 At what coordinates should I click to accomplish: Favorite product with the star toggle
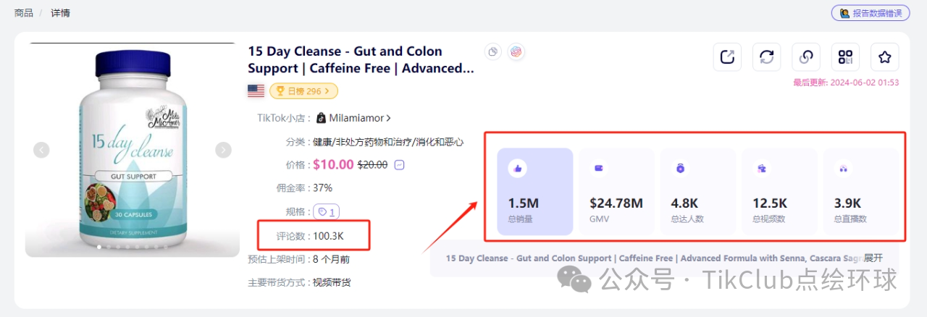pos(884,56)
